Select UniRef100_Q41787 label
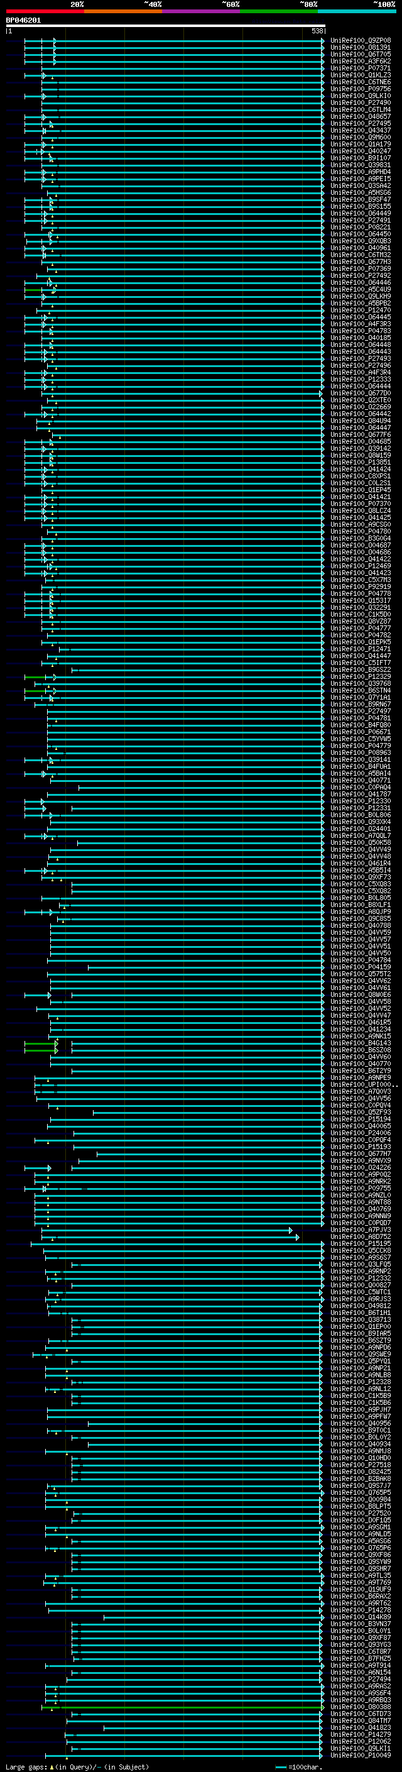This screenshot has height=1772, width=402. 360,794
